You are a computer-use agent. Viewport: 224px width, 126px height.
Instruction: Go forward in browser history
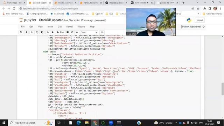9,8
